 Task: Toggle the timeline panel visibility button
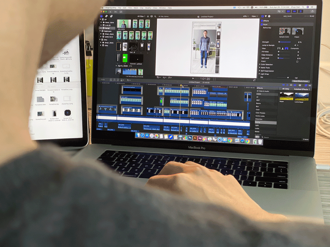pyautogui.click(x=294, y=11)
